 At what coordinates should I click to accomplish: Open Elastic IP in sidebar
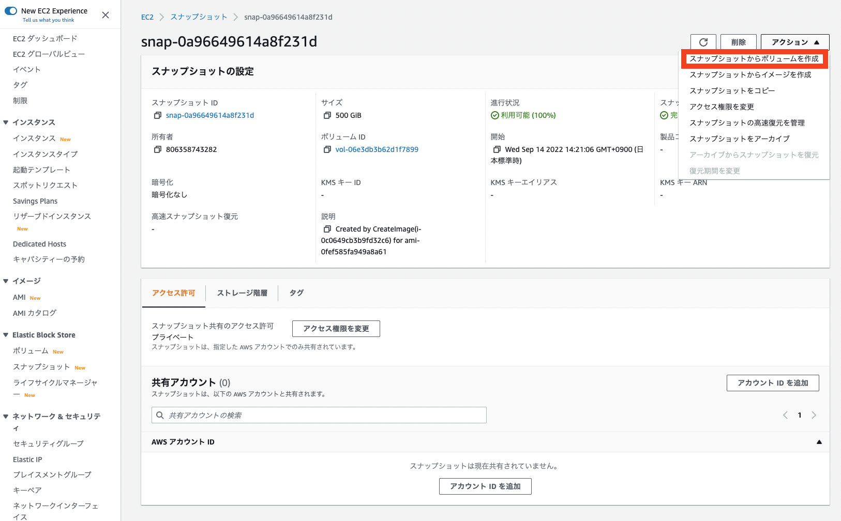pyautogui.click(x=27, y=459)
